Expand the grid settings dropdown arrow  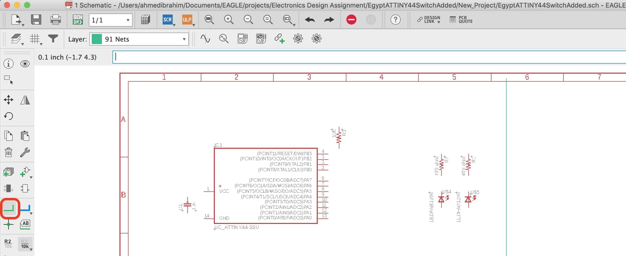coord(41,44)
